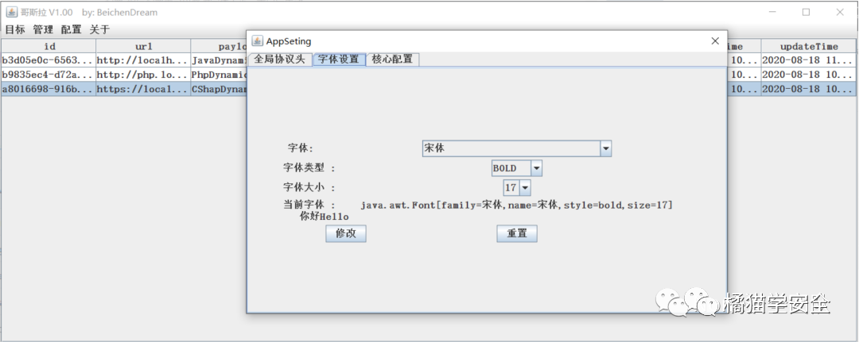Click the updateTime column header

click(809, 47)
